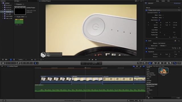This screenshot has height=102, width=182.
Task: Collapse the Magic Bullet Looks disclosure triangle
Action: 148,10
